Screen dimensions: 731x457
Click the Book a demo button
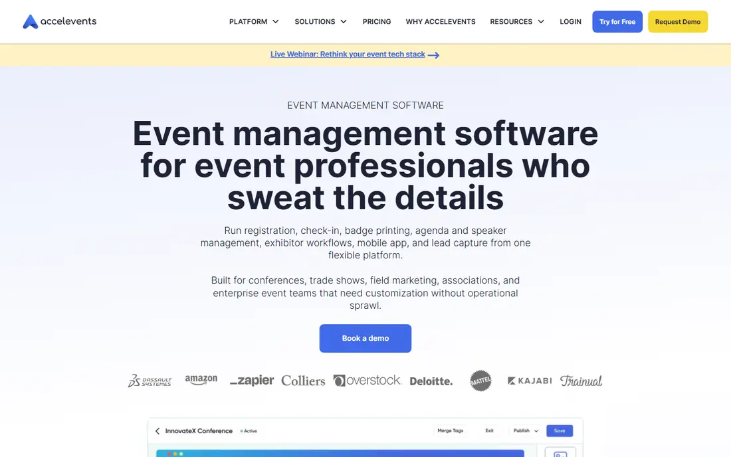tap(365, 338)
